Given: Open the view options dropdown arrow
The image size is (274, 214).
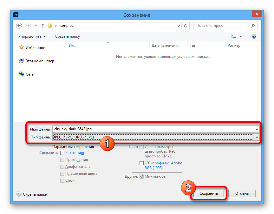Looking at the screenshot, I should (241, 36).
